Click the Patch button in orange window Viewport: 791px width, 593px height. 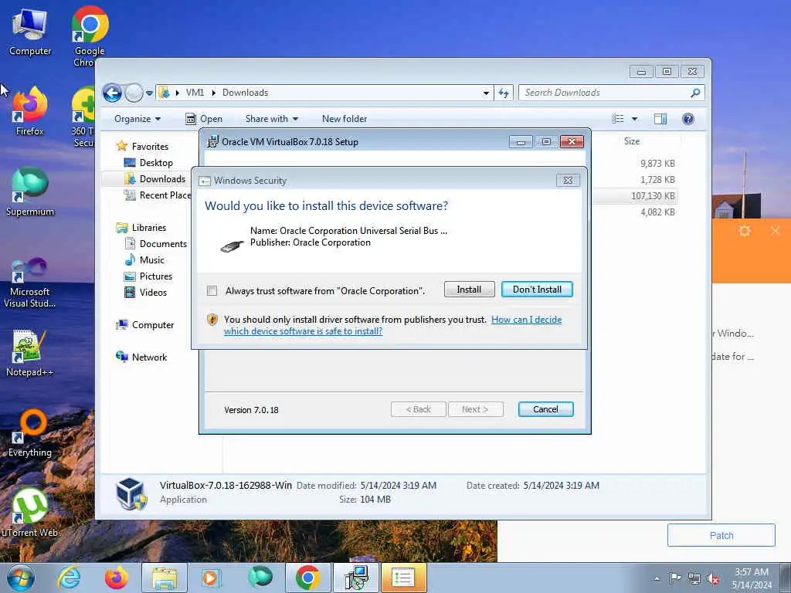pyautogui.click(x=721, y=535)
